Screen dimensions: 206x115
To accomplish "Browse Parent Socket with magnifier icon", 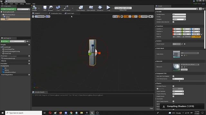I will tap(182, 44).
